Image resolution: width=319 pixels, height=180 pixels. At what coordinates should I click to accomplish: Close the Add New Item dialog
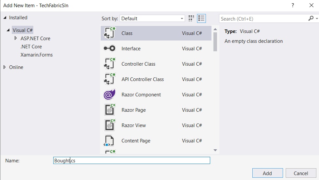coord(311,5)
